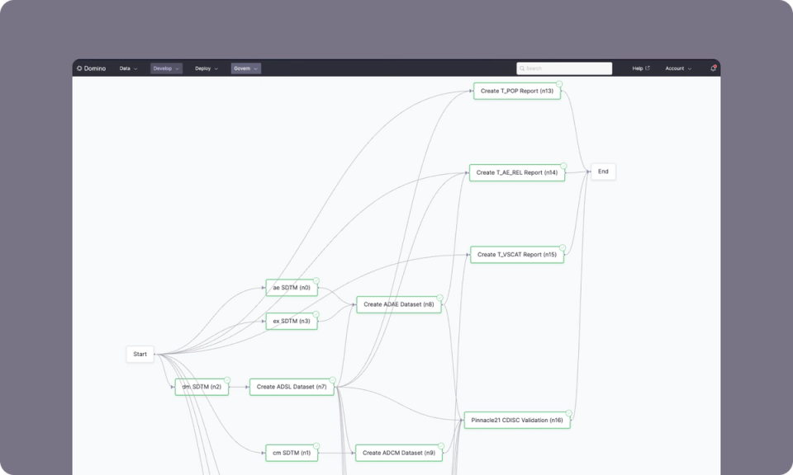793x475 pixels.
Task: Select the cm SDTM (n1) node
Action: coord(292,453)
